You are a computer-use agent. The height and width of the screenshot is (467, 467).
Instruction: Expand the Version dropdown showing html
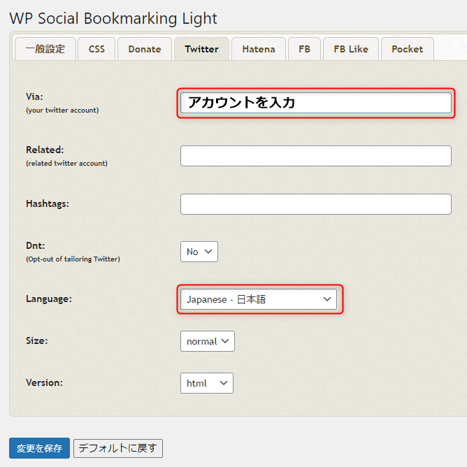(x=206, y=383)
